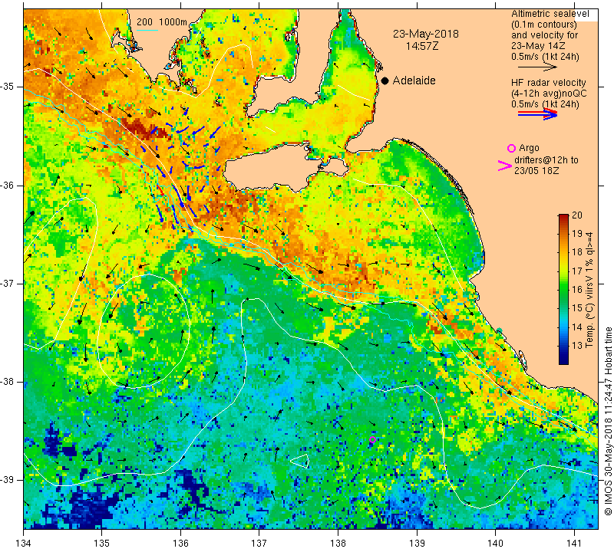614x552 pixels.
Task: Click the 138 longitude axis label
Action: (x=338, y=544)
